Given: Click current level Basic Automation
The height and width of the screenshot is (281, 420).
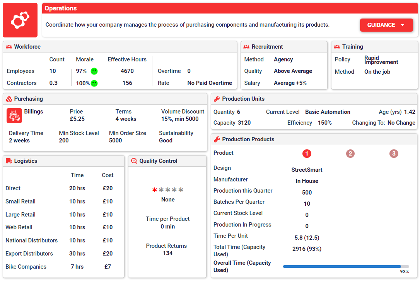Looking at the screenshot, I should [x=328, y=112].
